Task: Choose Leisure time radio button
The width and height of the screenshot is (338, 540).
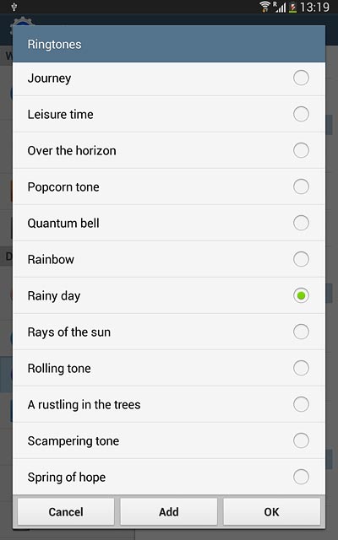Action: (301, 114)
